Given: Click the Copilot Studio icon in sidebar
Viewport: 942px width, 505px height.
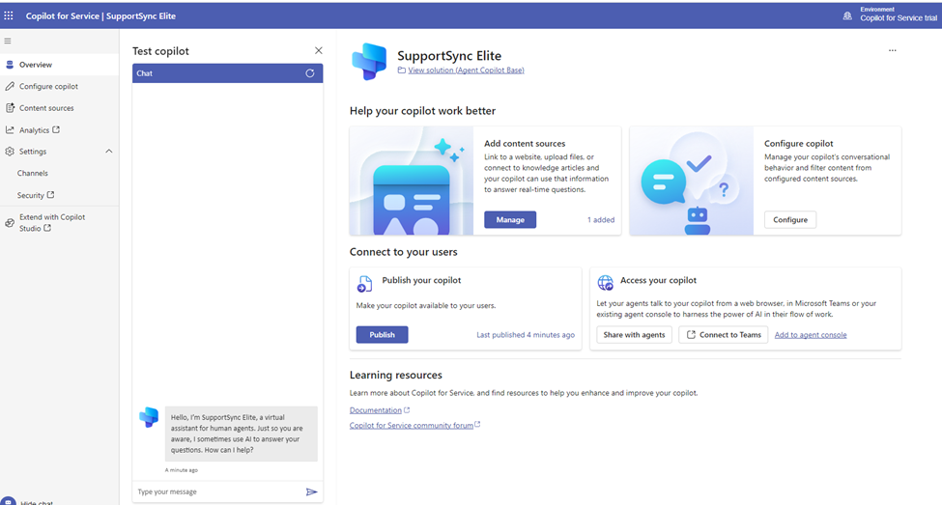Looking at the screenshot, I should pos(10,223).
